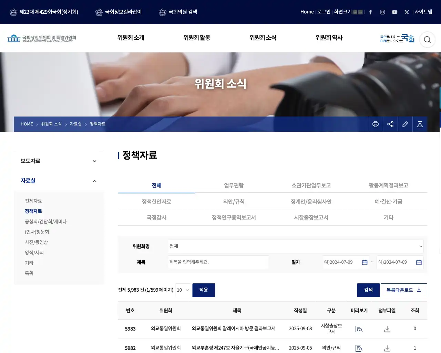Open 사진/동영상 in the sidebar
The image size is (441, 353).
(36, 242)
